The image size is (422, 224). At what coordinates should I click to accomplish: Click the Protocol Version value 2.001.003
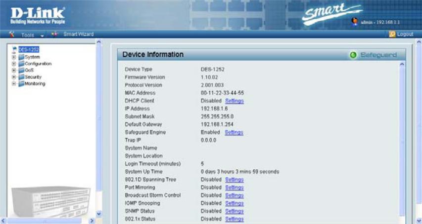tap(212, 85)
